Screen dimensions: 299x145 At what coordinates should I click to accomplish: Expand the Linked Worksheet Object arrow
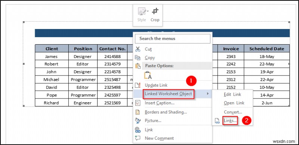click(208, 94)
